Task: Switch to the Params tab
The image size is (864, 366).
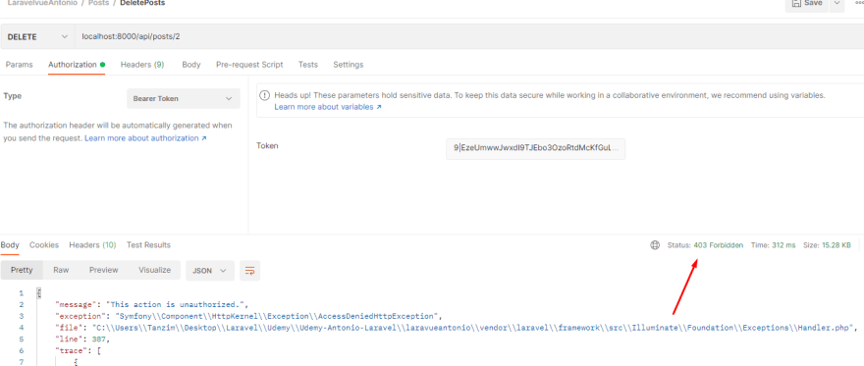Action: 20,65
